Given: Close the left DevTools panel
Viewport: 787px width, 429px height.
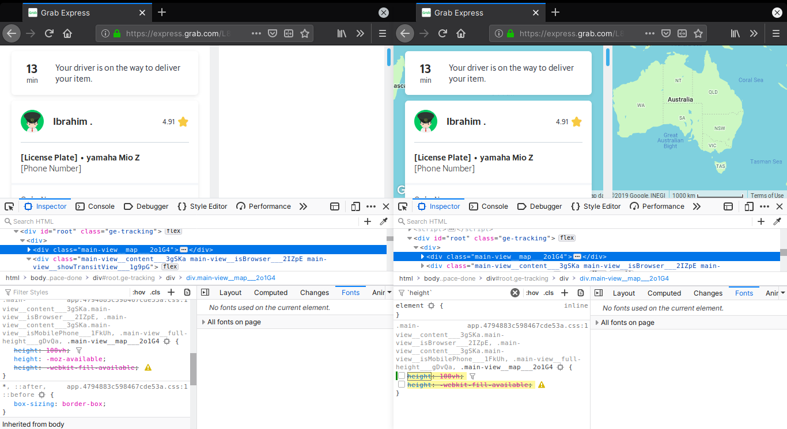Looking at the screenshot, I should (x=386, y=206).
